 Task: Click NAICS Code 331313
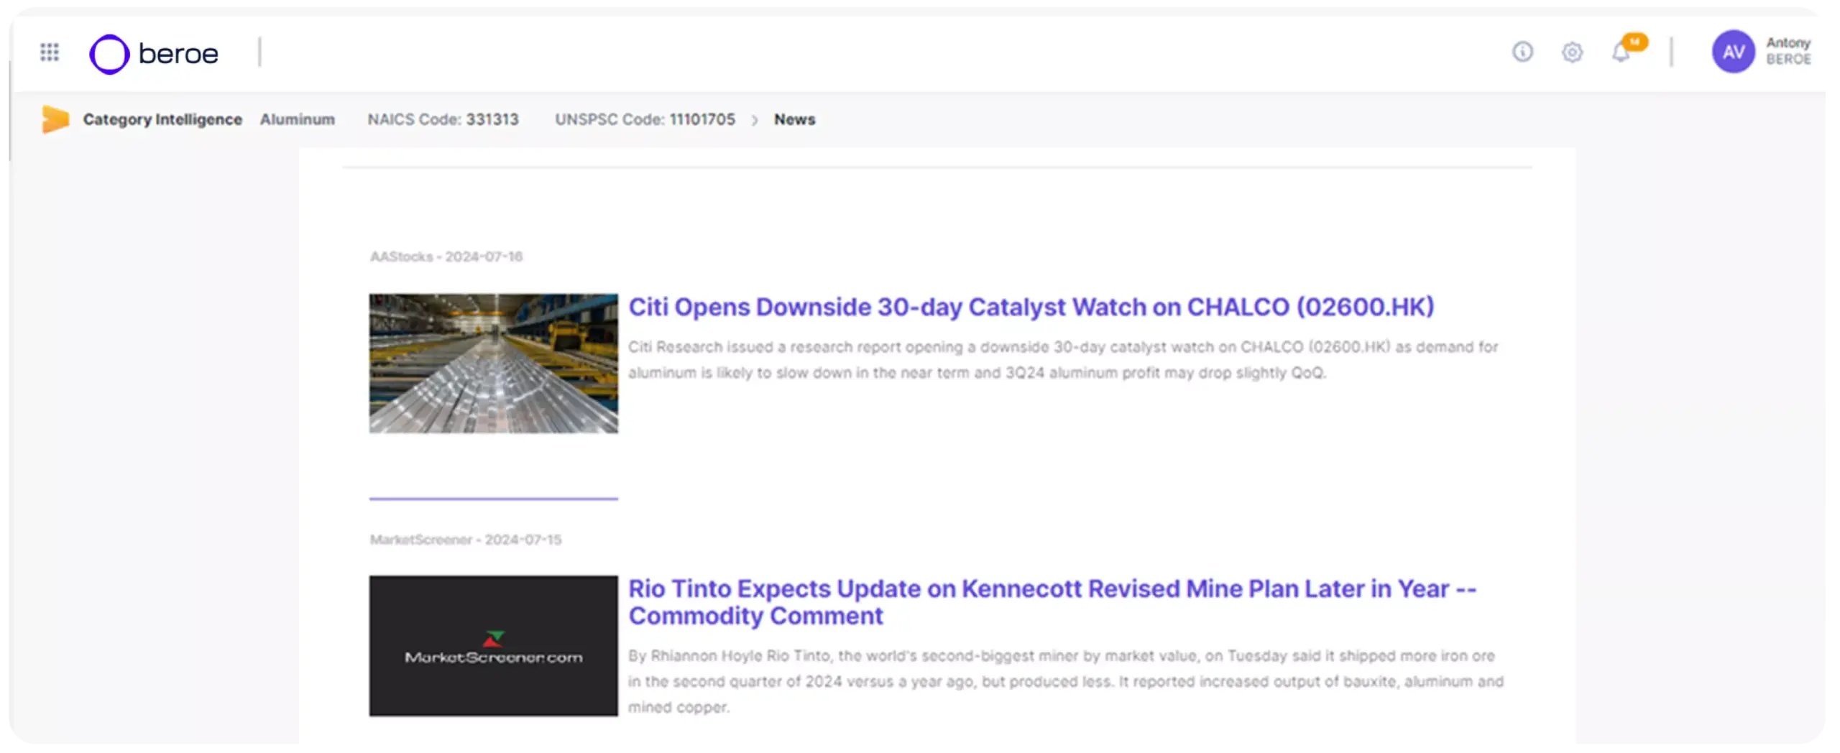click(443, 119)
